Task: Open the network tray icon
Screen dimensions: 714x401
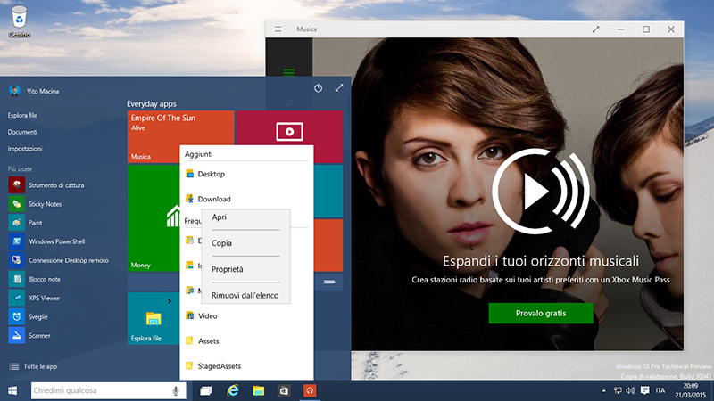Action: 618,390
